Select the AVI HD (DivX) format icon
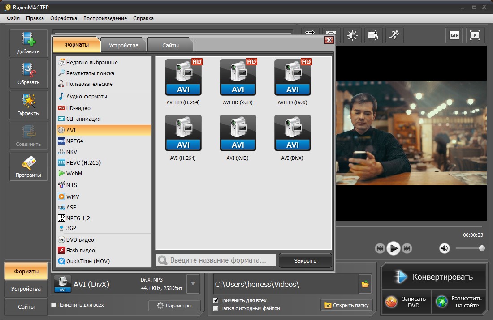Image resolution: width=493 pixels, height=320 pixels. (x=293, y=77)
